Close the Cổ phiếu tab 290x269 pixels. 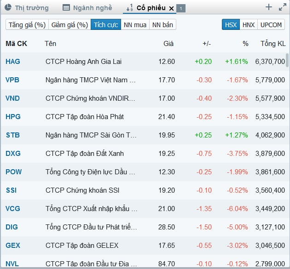click(172, 8)
